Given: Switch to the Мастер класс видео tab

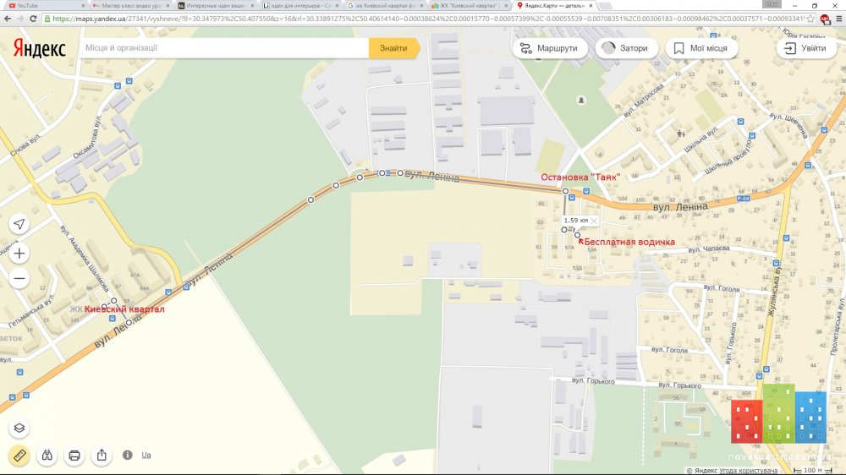Looking at the screenshot, I should coord(129,5).
